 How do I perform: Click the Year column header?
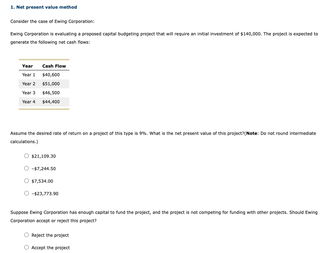click(28, 66)
